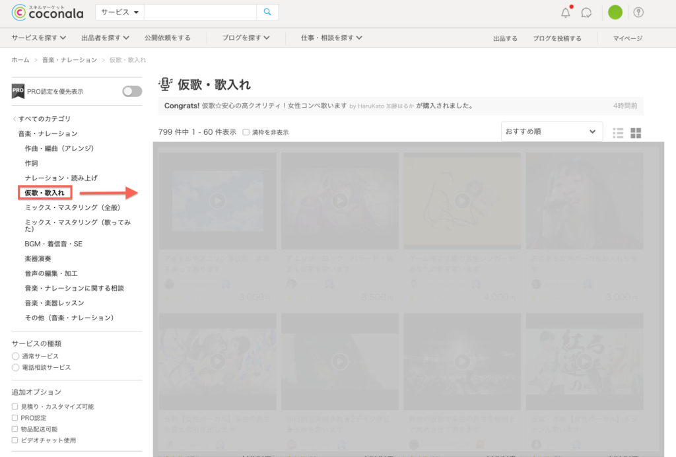Screen dimensions: 676x457
Task: Click the green user avatar
Action: (615, 13)
